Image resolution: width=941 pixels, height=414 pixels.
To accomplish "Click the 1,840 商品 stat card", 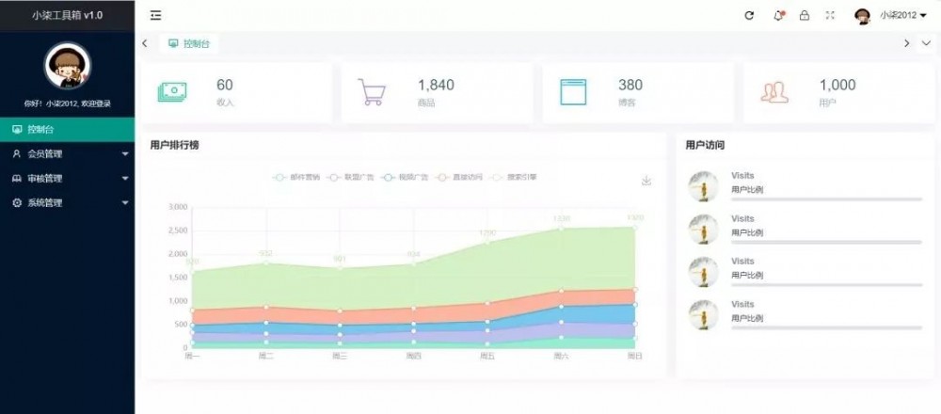I will coord(437,93).
